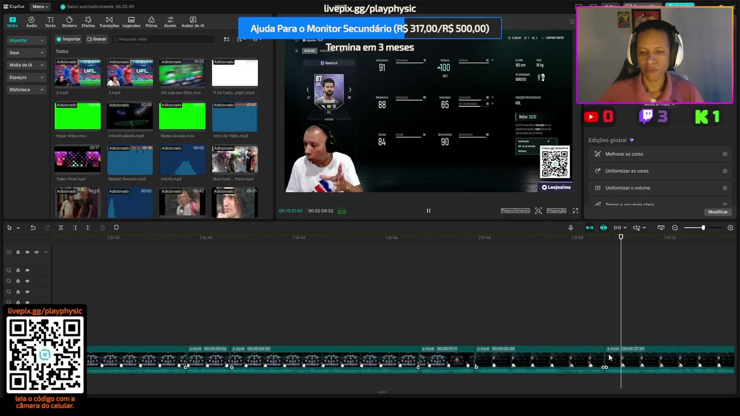This screenshot has height=416, width=740.
Task: Click the Repeat Swoosh.mp3 file name
Action: pos(127,179)
